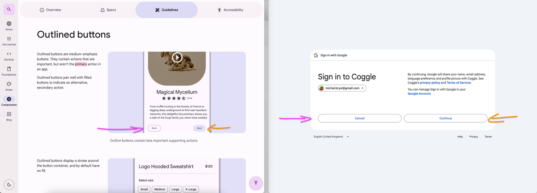Viewport: 537px width, 193px height.
Task: Open the Google Account link
Action: [x=419, y=94]
